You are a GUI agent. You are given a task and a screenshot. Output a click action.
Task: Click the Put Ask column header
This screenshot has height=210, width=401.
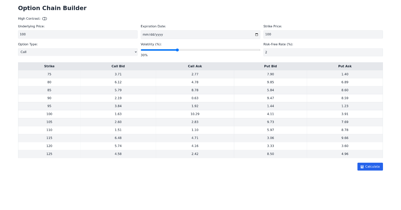[x=345, y=66]
